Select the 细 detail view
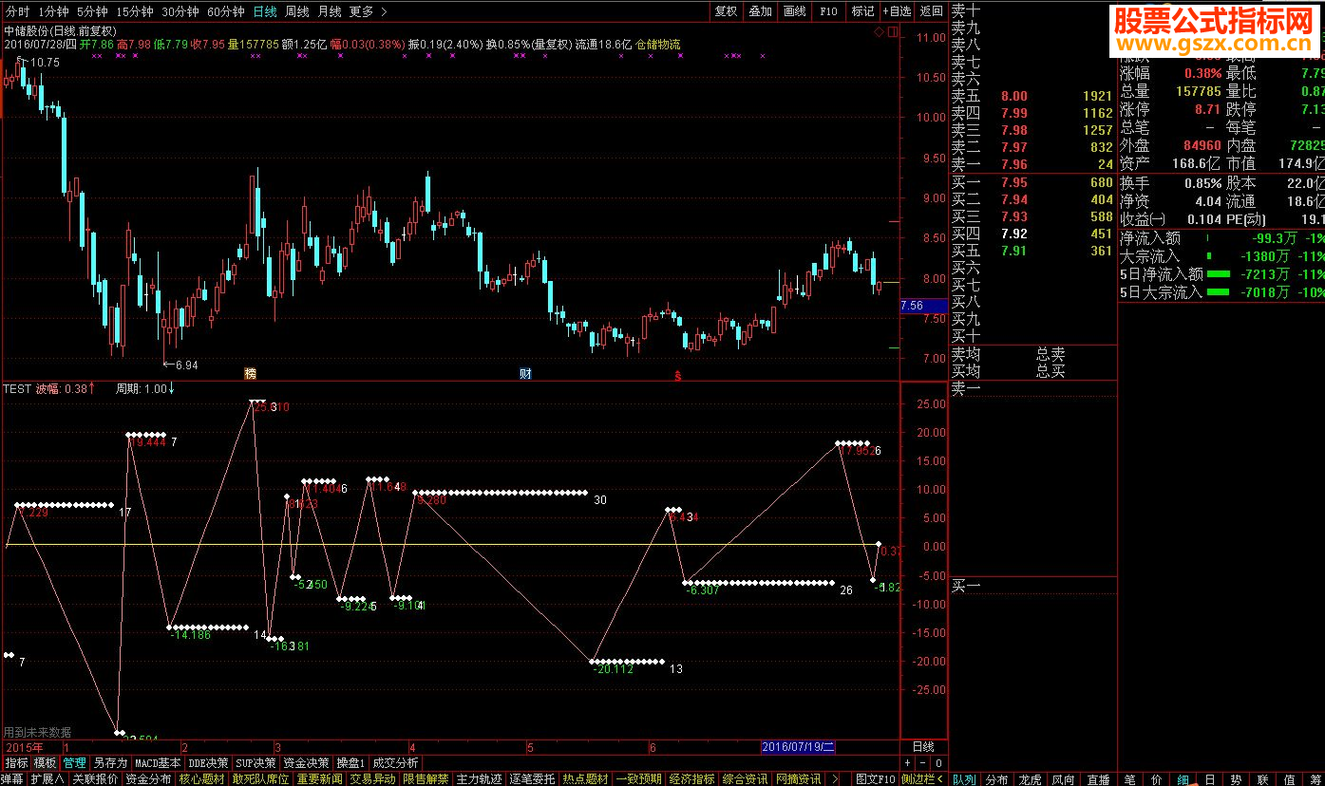 pyautogui.click(x=1183, y=779)
